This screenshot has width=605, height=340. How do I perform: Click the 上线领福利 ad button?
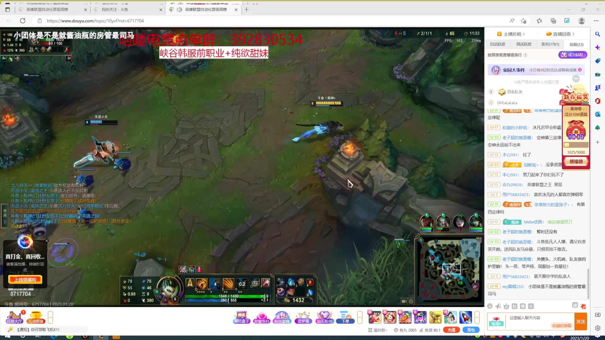click(25, 280)
